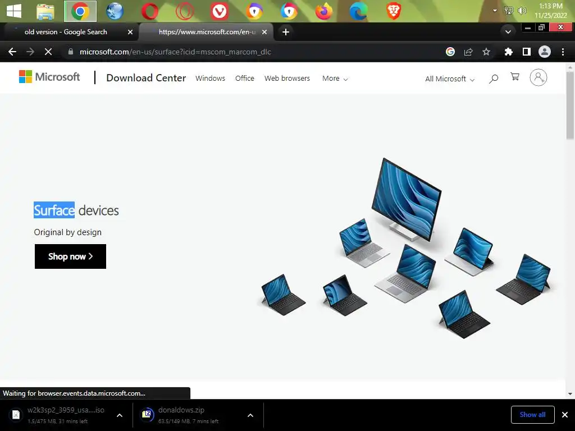Open the network icon in system tray
The image size is (575, 431).
coord(509,11)
